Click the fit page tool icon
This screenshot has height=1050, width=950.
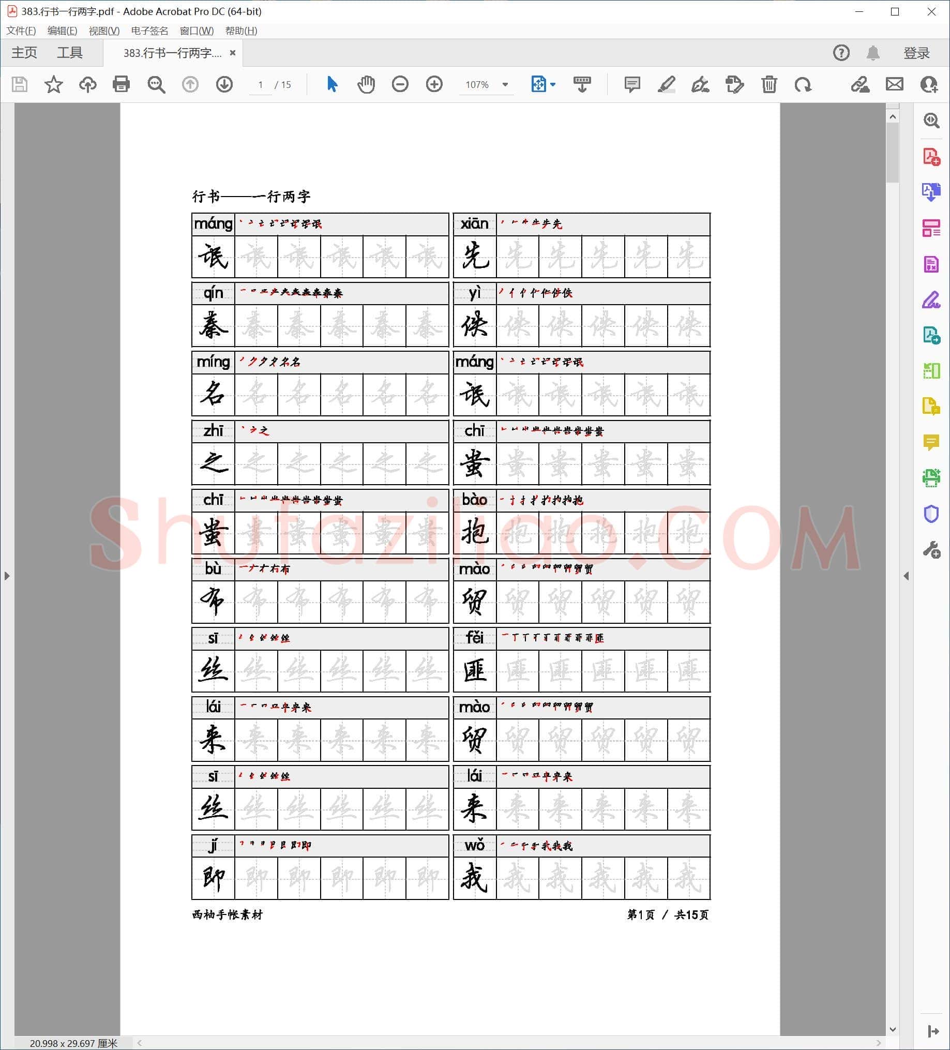[538, 84]
